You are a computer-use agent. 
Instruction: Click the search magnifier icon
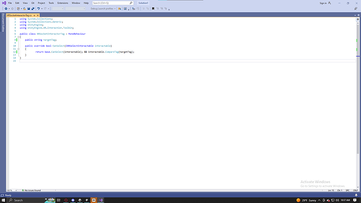click(x=131, y=3)
